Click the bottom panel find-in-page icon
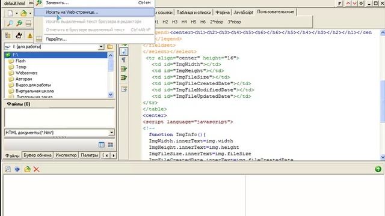Image resolution: width=385 pixels, height=216 pixels. tap(8, 169)
